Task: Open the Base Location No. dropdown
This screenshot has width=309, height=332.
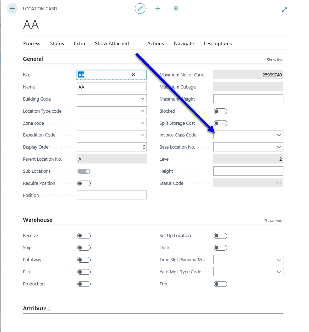Action: [x=279, y=147]
